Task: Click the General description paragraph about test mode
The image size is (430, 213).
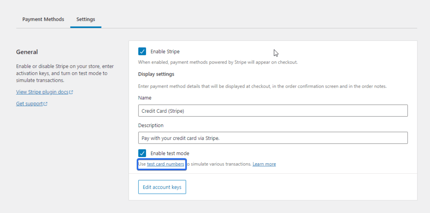Action: [x=65, y=73]
